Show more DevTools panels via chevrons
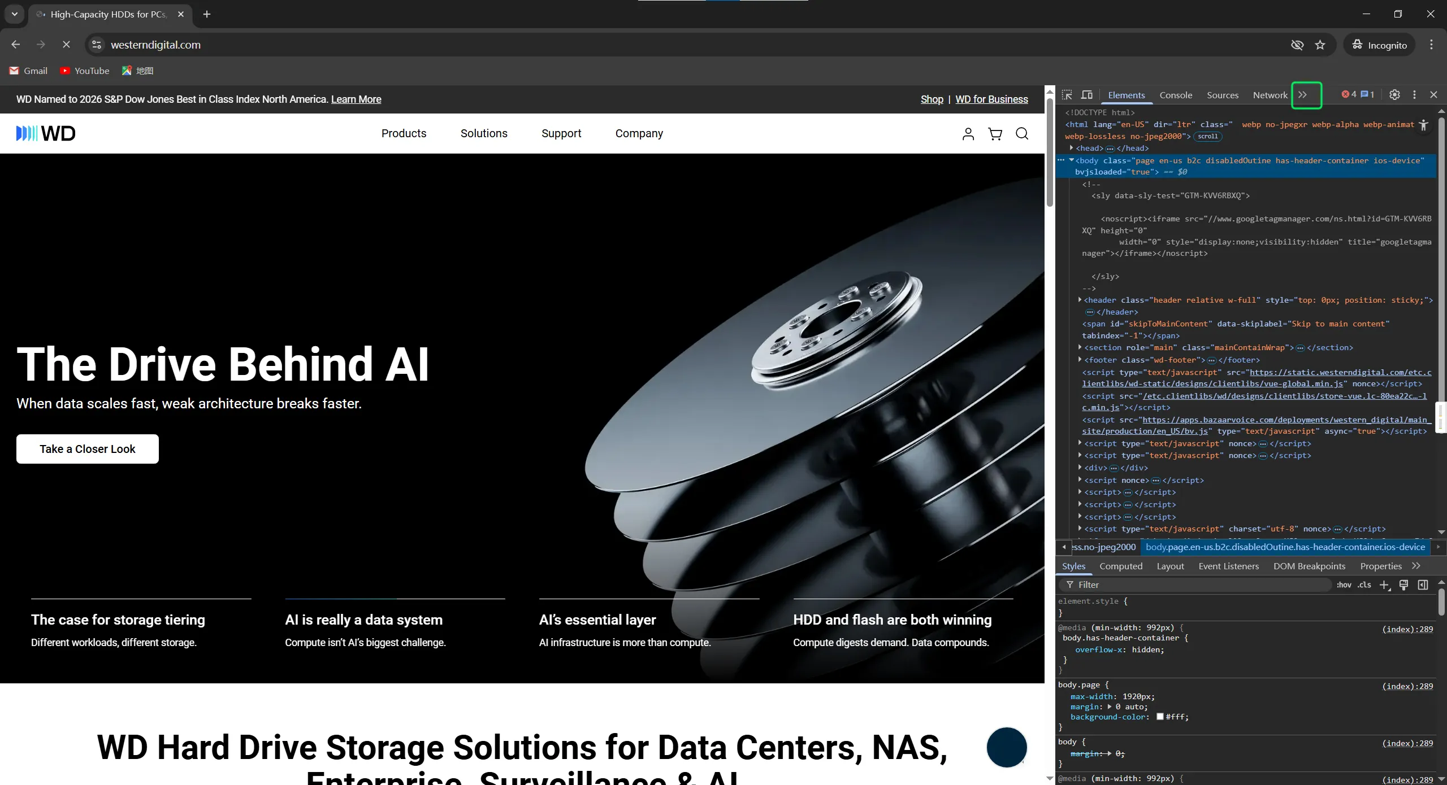 point(1302,95)
